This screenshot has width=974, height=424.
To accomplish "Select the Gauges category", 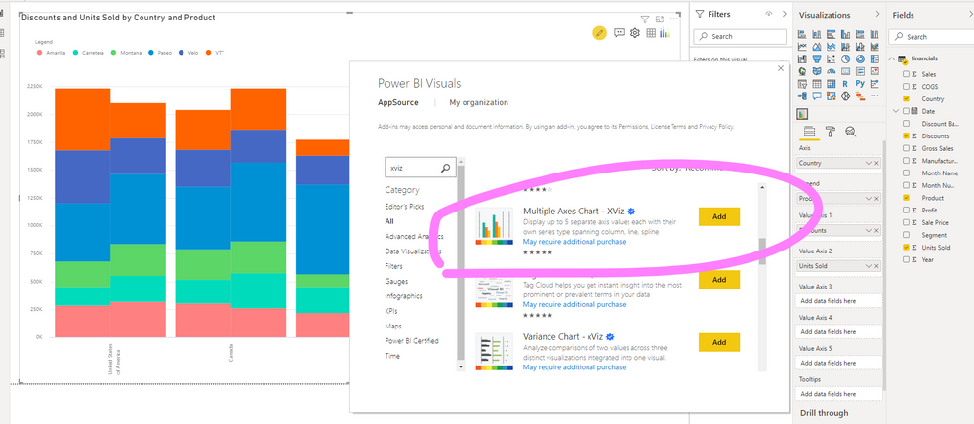I will (x=396, y=282).
